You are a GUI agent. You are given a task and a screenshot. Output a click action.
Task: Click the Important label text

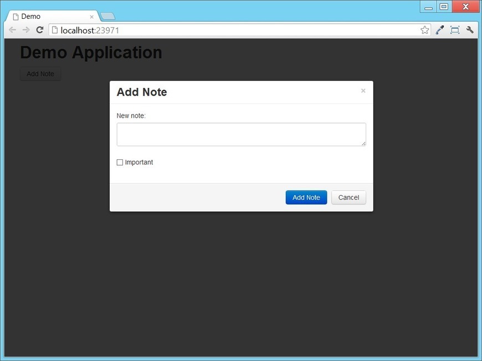click(139, 162)
